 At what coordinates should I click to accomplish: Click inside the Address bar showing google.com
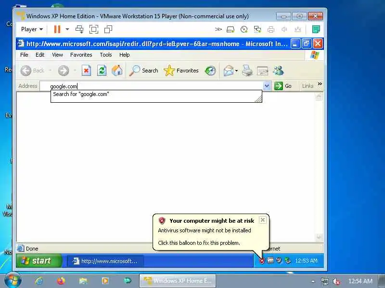click(x=152, y=86)
